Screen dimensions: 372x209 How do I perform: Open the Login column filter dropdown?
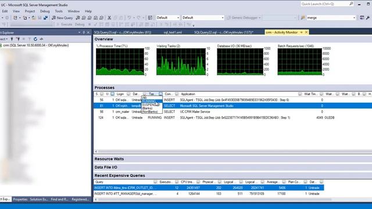tap(128, 94)
